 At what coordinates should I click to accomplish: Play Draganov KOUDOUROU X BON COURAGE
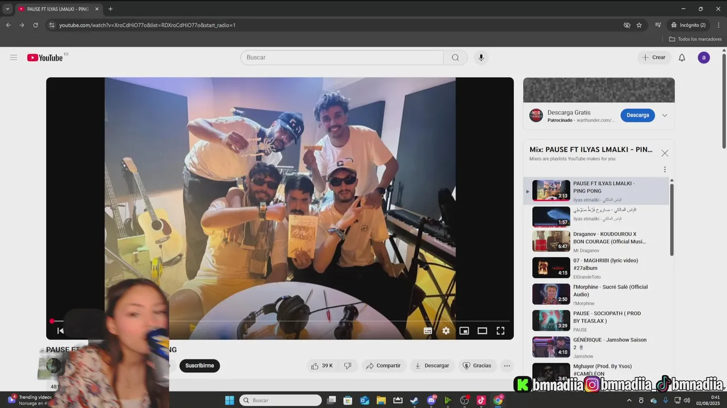coord(596,241)
